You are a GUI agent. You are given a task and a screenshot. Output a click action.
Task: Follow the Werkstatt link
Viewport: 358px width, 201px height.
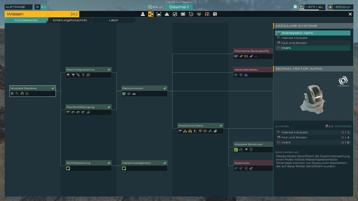click(343, 126)
